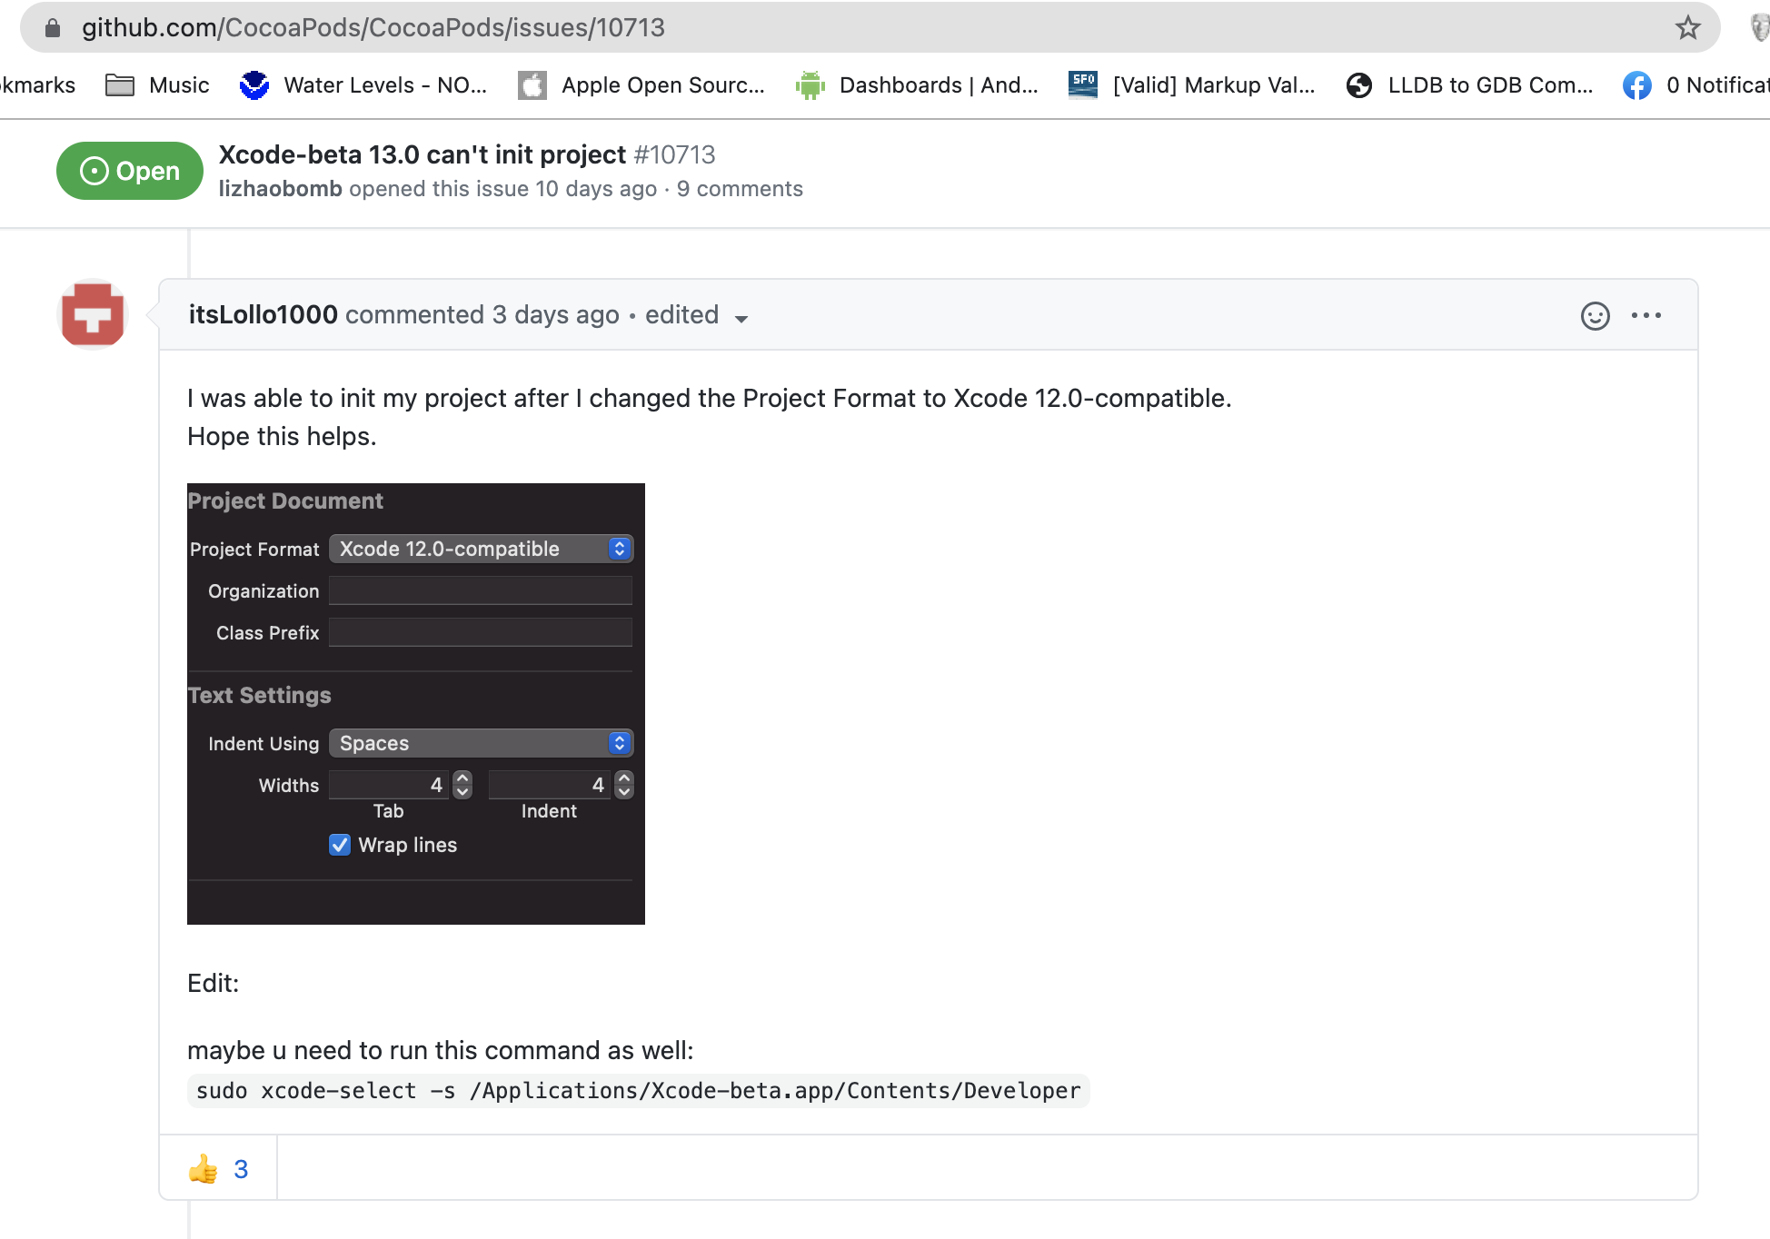Click the Organization text field
This screenshot has height=1239, width=1770.
(481, 590)
